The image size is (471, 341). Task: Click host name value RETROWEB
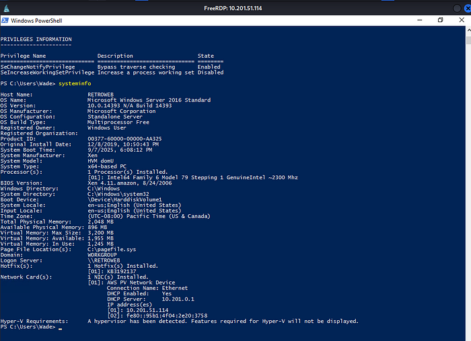100,95
